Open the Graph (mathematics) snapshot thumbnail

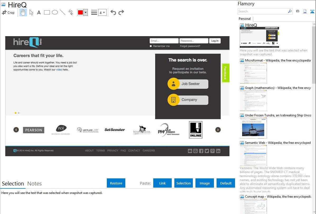[x=253, y=101]
